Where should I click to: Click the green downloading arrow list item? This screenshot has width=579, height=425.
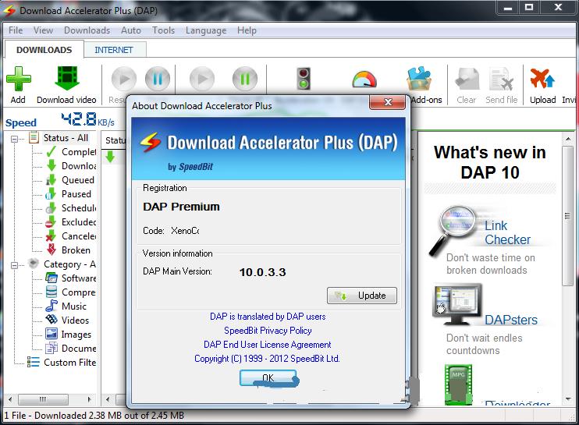[110, 157]
